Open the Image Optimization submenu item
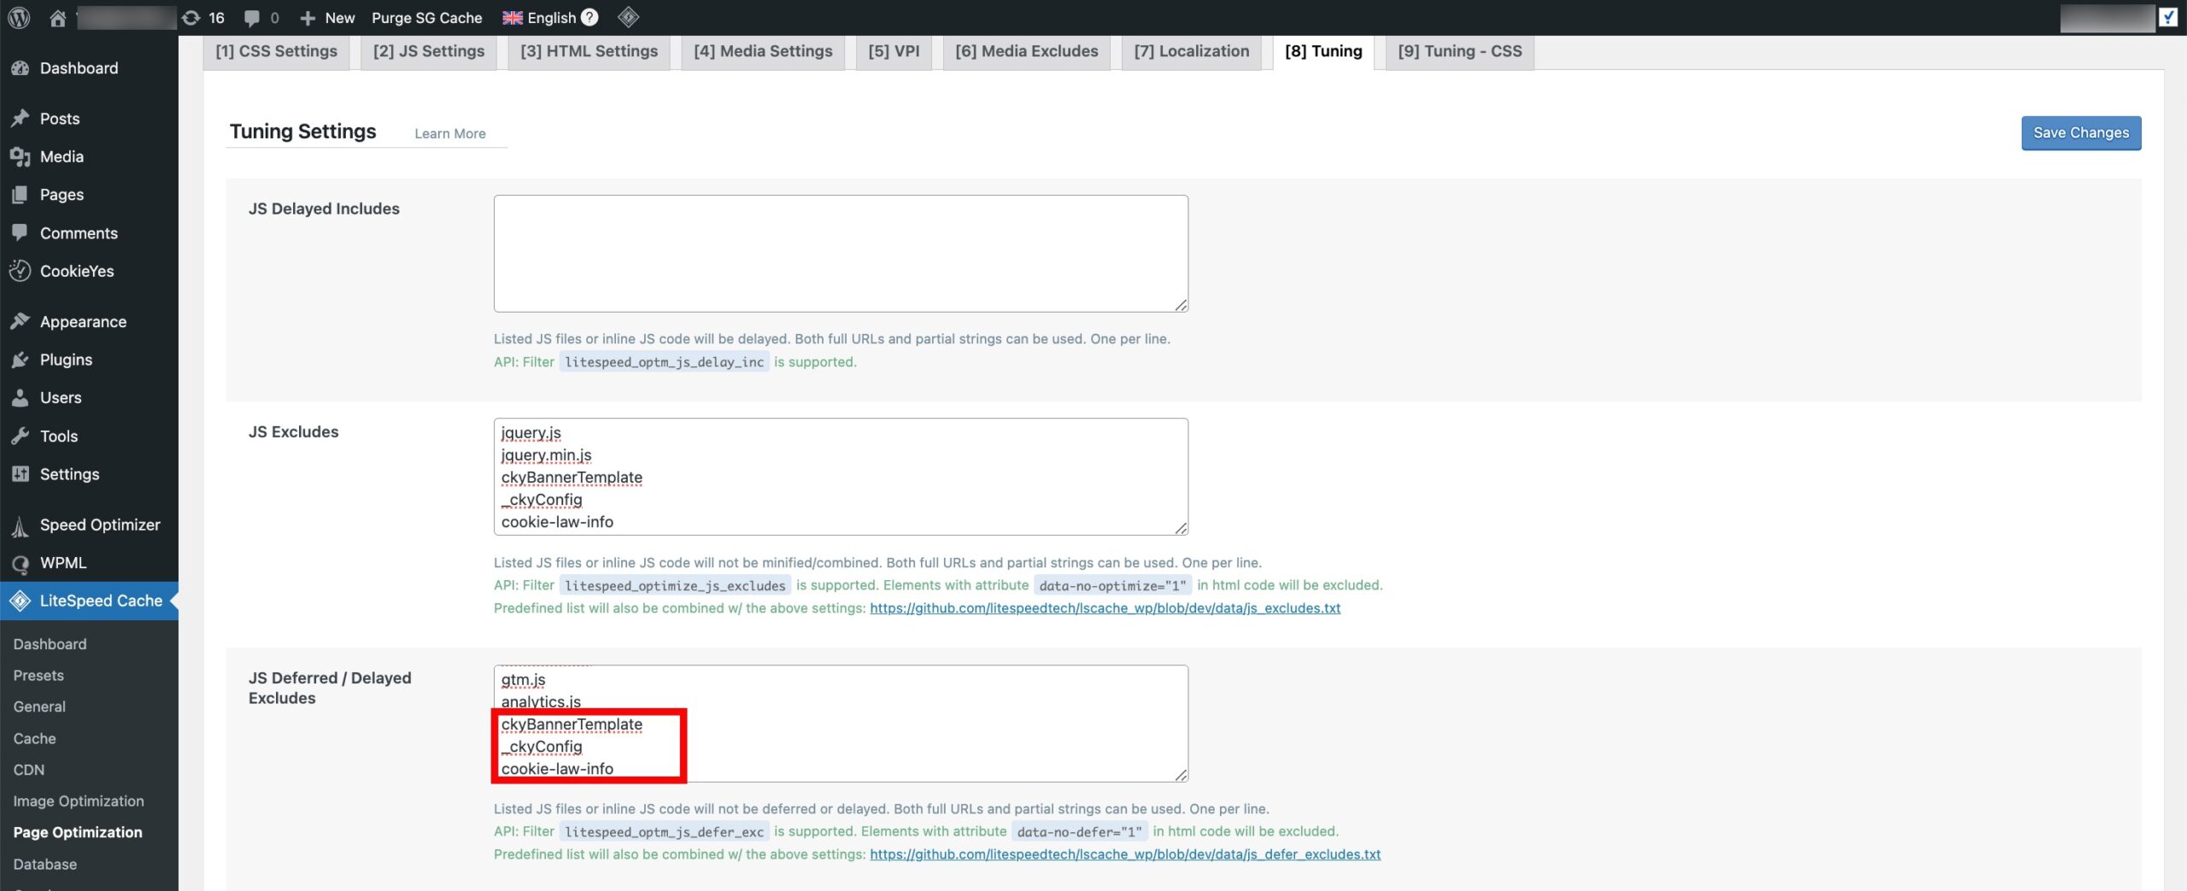This screenshot has width=2187, height=891. pos(79,801)
